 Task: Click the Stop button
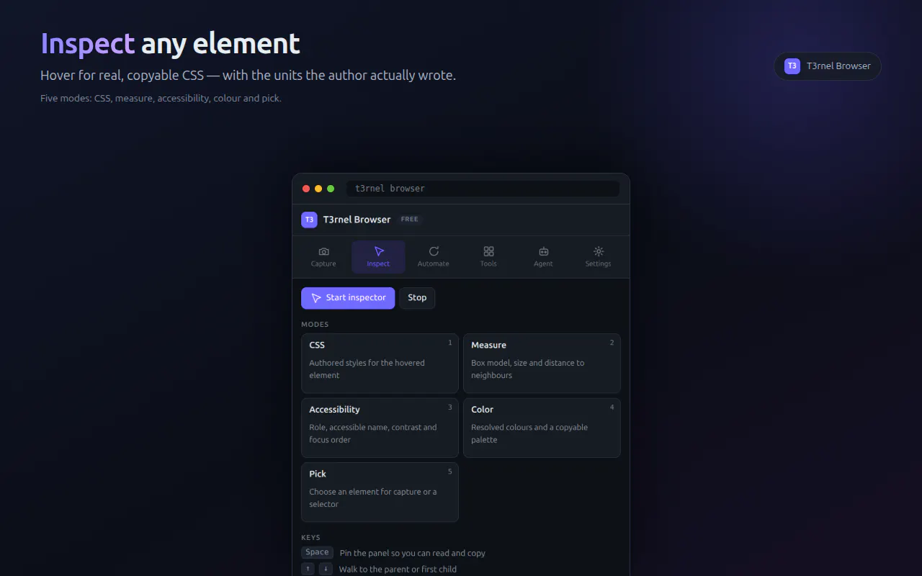pos(417,298)
